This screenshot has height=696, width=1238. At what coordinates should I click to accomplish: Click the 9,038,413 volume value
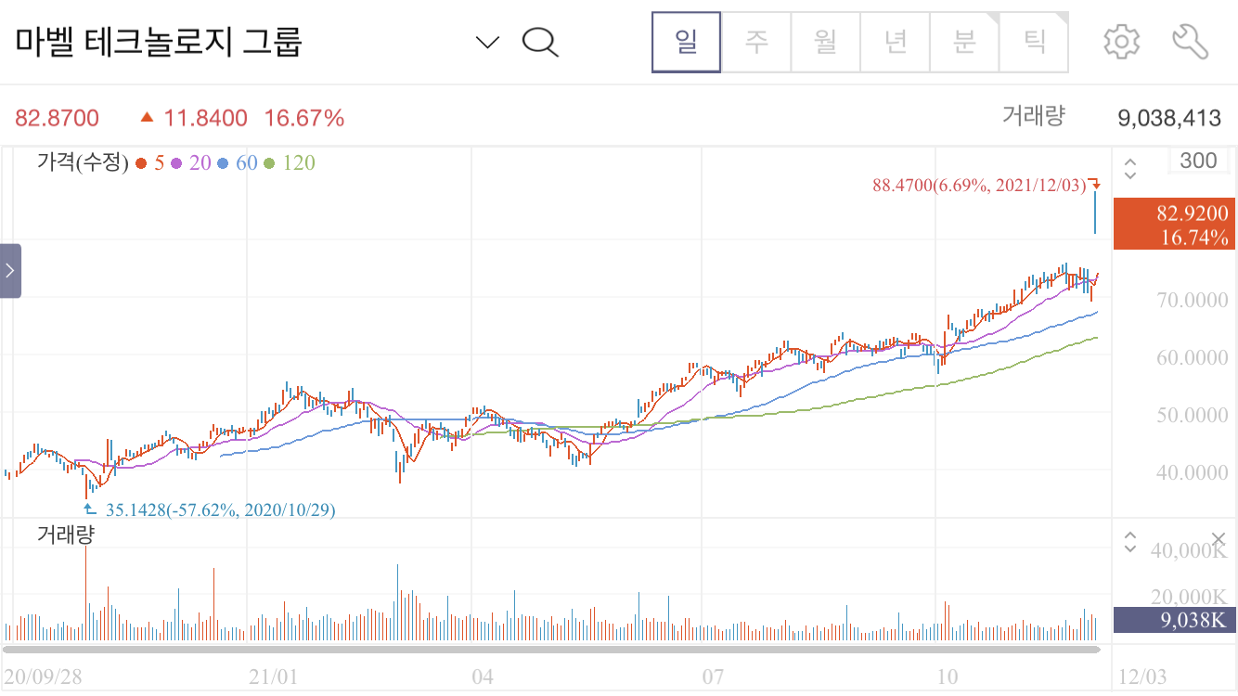tap(1168, 118)
